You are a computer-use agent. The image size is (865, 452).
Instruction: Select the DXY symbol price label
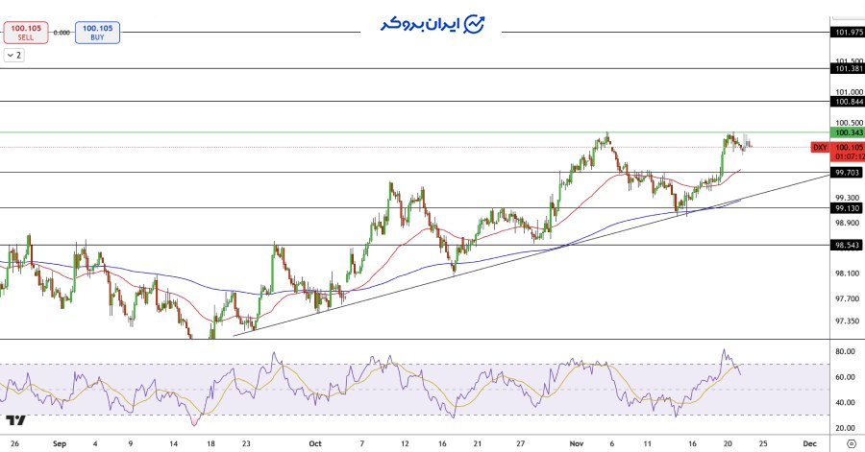[820, 147]
